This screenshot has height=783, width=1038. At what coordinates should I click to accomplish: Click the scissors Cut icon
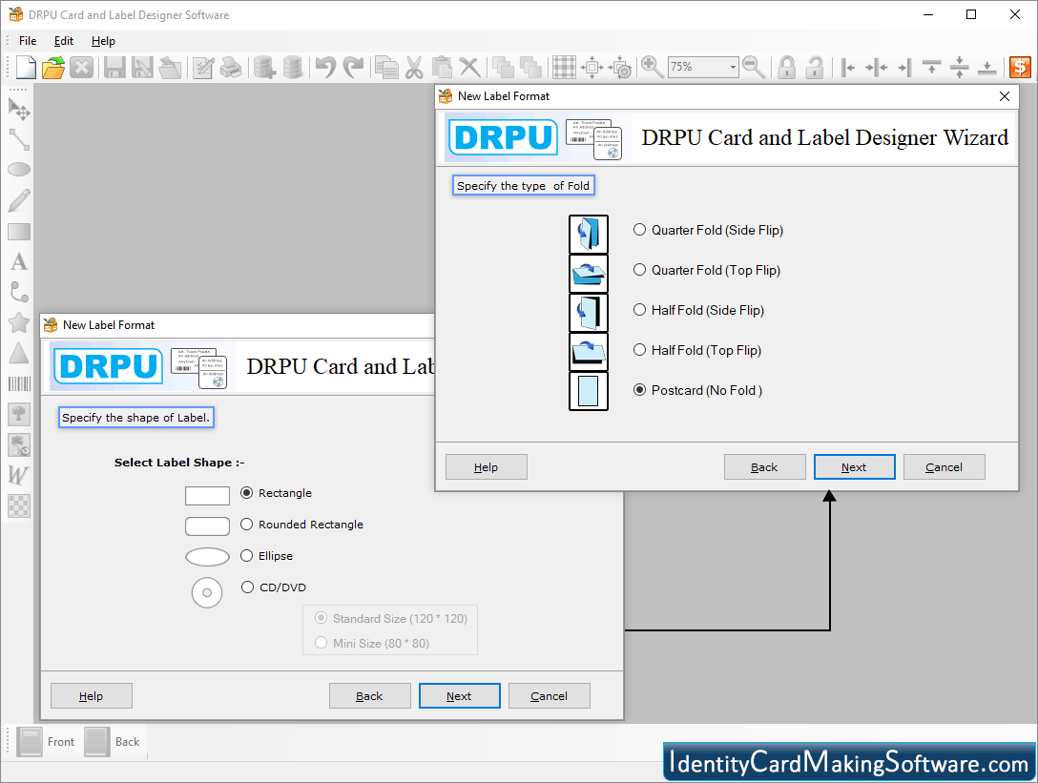pos(414,67)
